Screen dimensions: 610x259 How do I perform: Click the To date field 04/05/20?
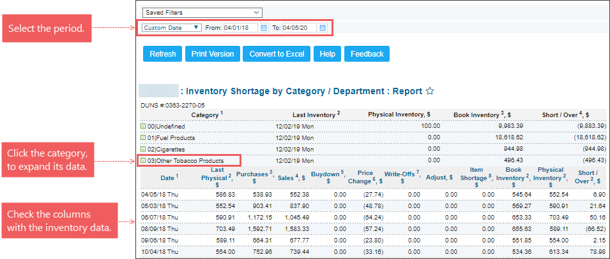[300, 28]
